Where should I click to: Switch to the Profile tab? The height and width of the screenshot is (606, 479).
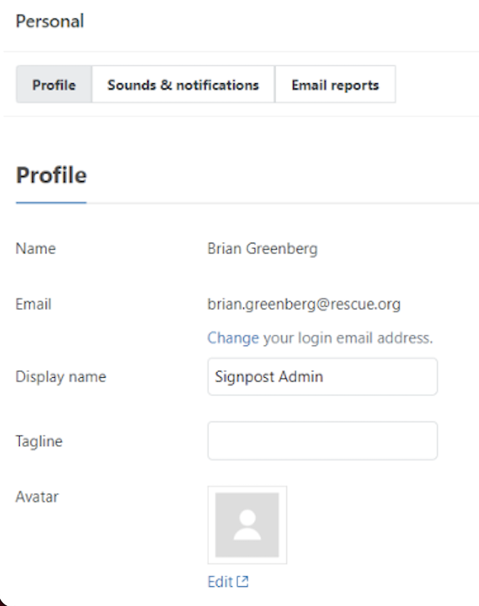click(53, 85)
